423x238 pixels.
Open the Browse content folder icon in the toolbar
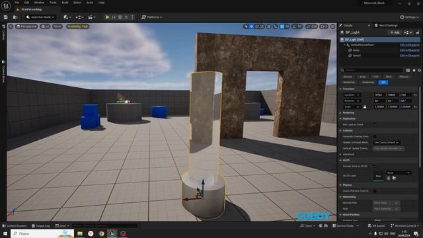coord(15,17)
